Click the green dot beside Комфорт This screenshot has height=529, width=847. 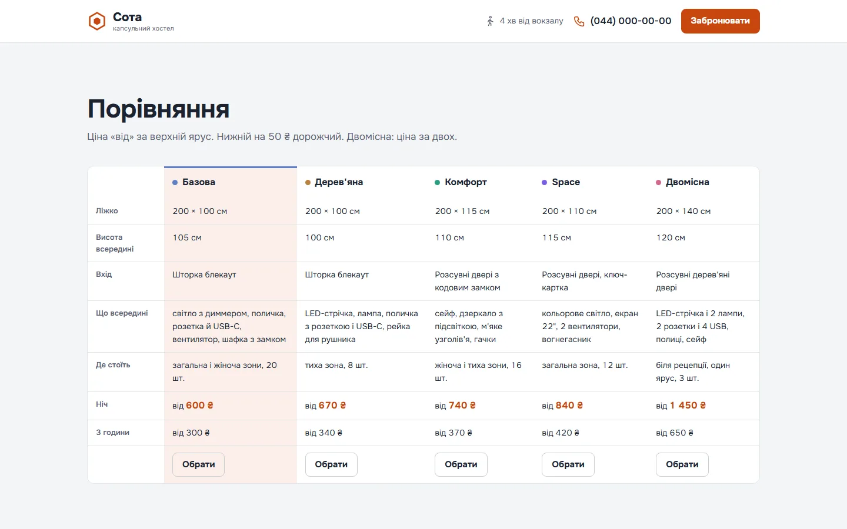tap(438, 182)
